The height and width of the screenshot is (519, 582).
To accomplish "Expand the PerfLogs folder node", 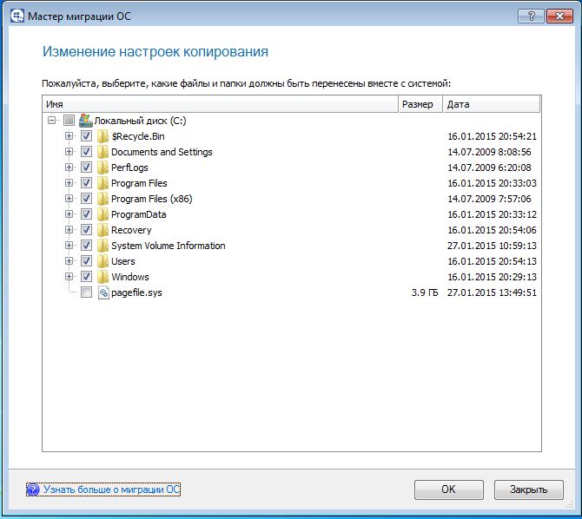I will tap(69, 167).
